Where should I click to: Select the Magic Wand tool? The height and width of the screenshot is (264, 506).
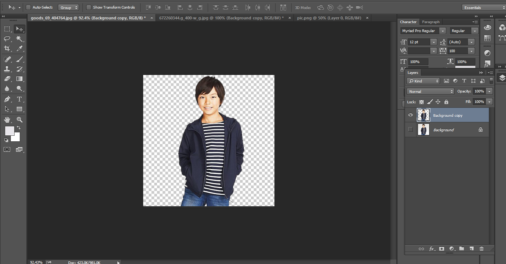(19, 39)
